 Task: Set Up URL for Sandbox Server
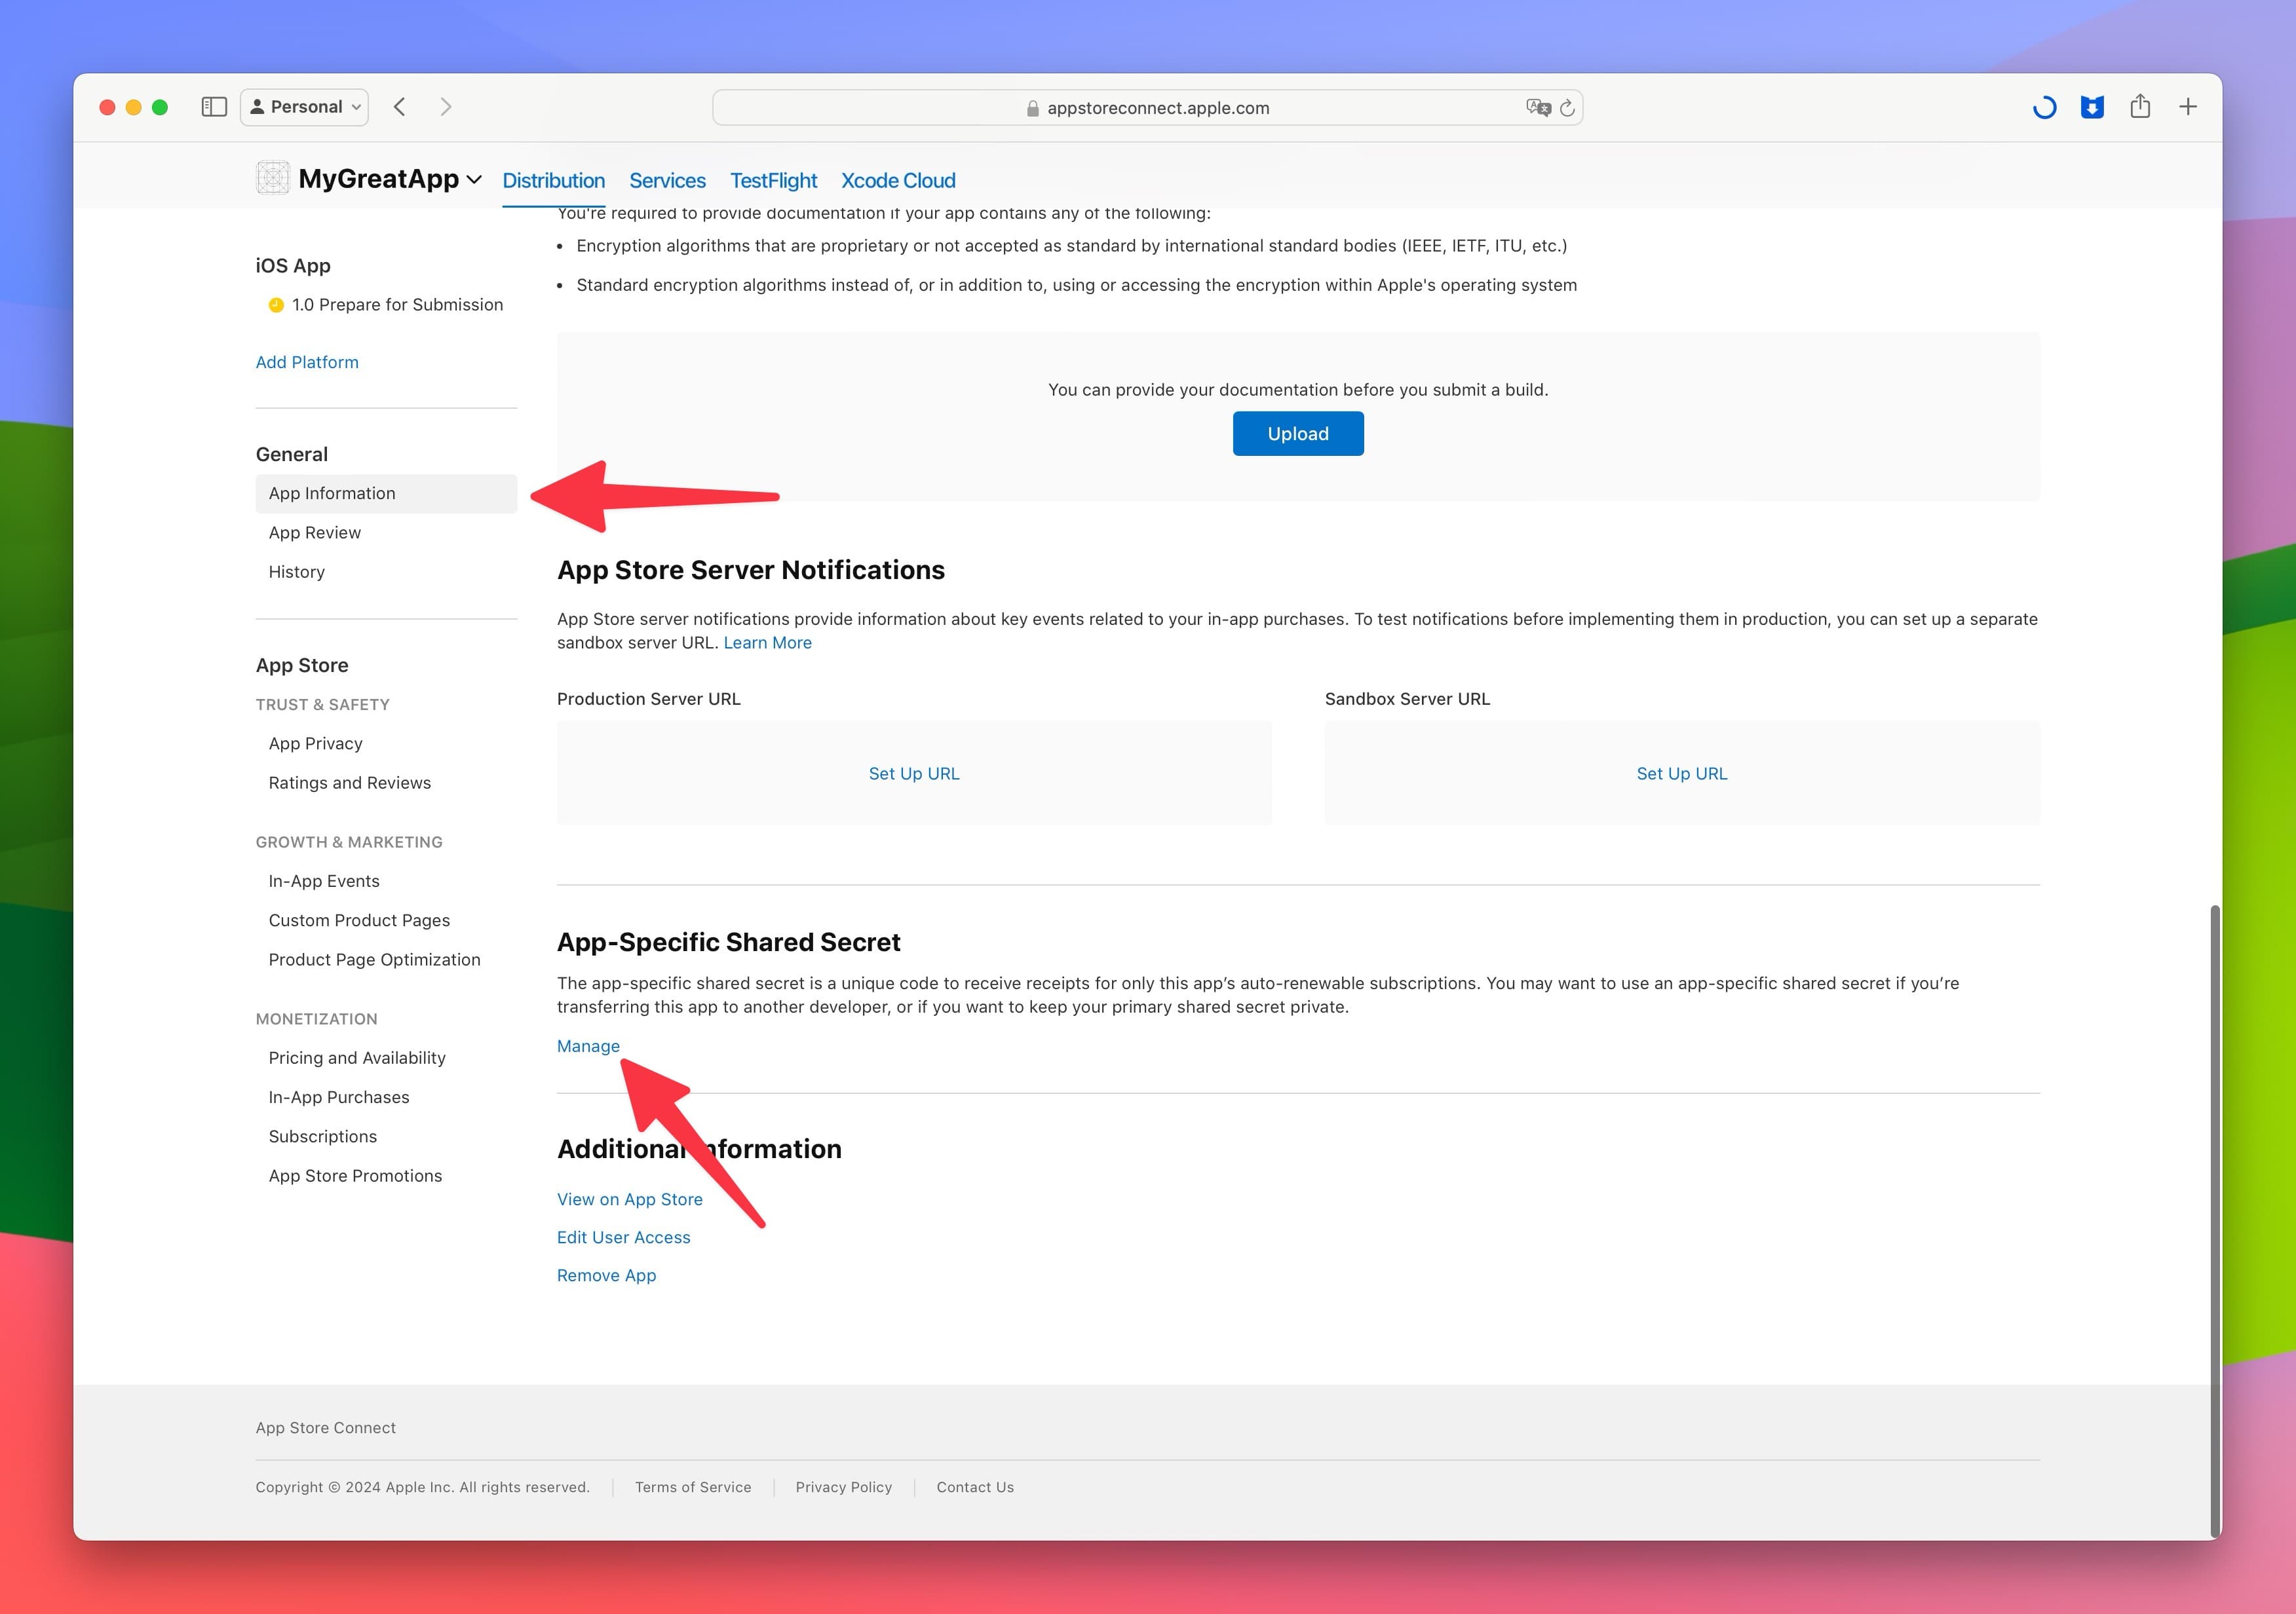1682,774
